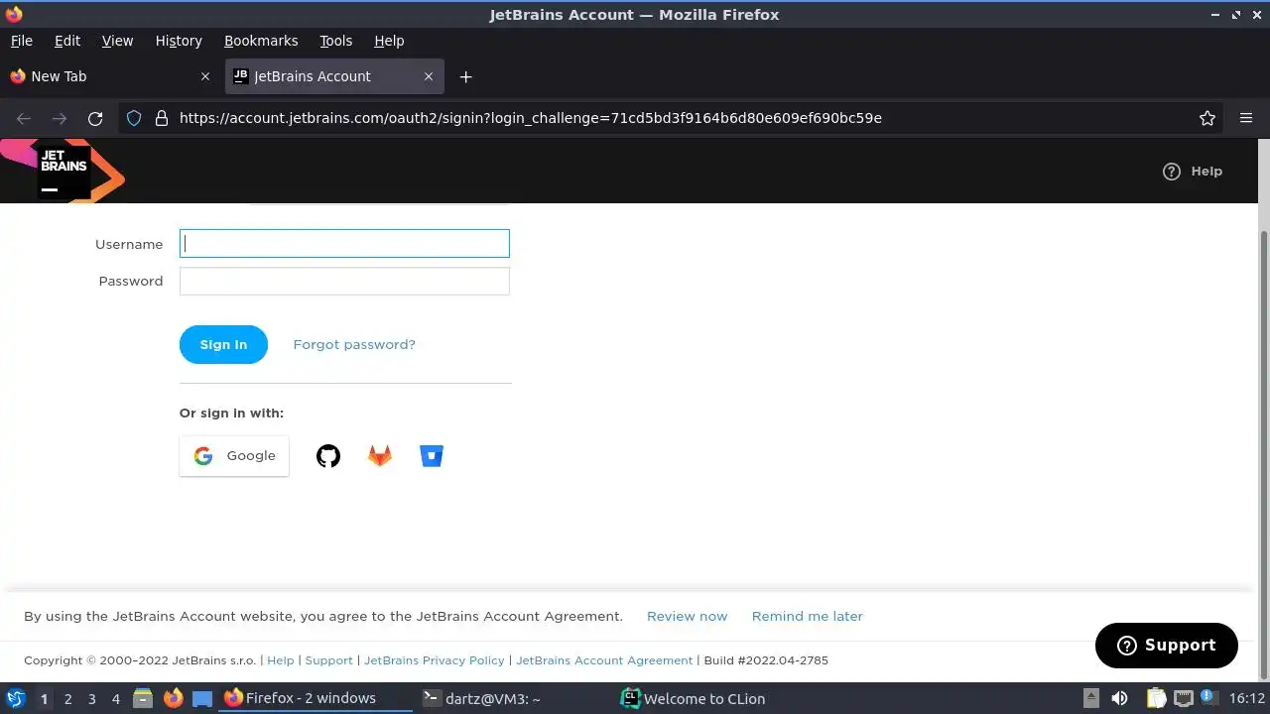Open the taskbar start menu icon
1270x714 pixels.
tap(15, 698)
